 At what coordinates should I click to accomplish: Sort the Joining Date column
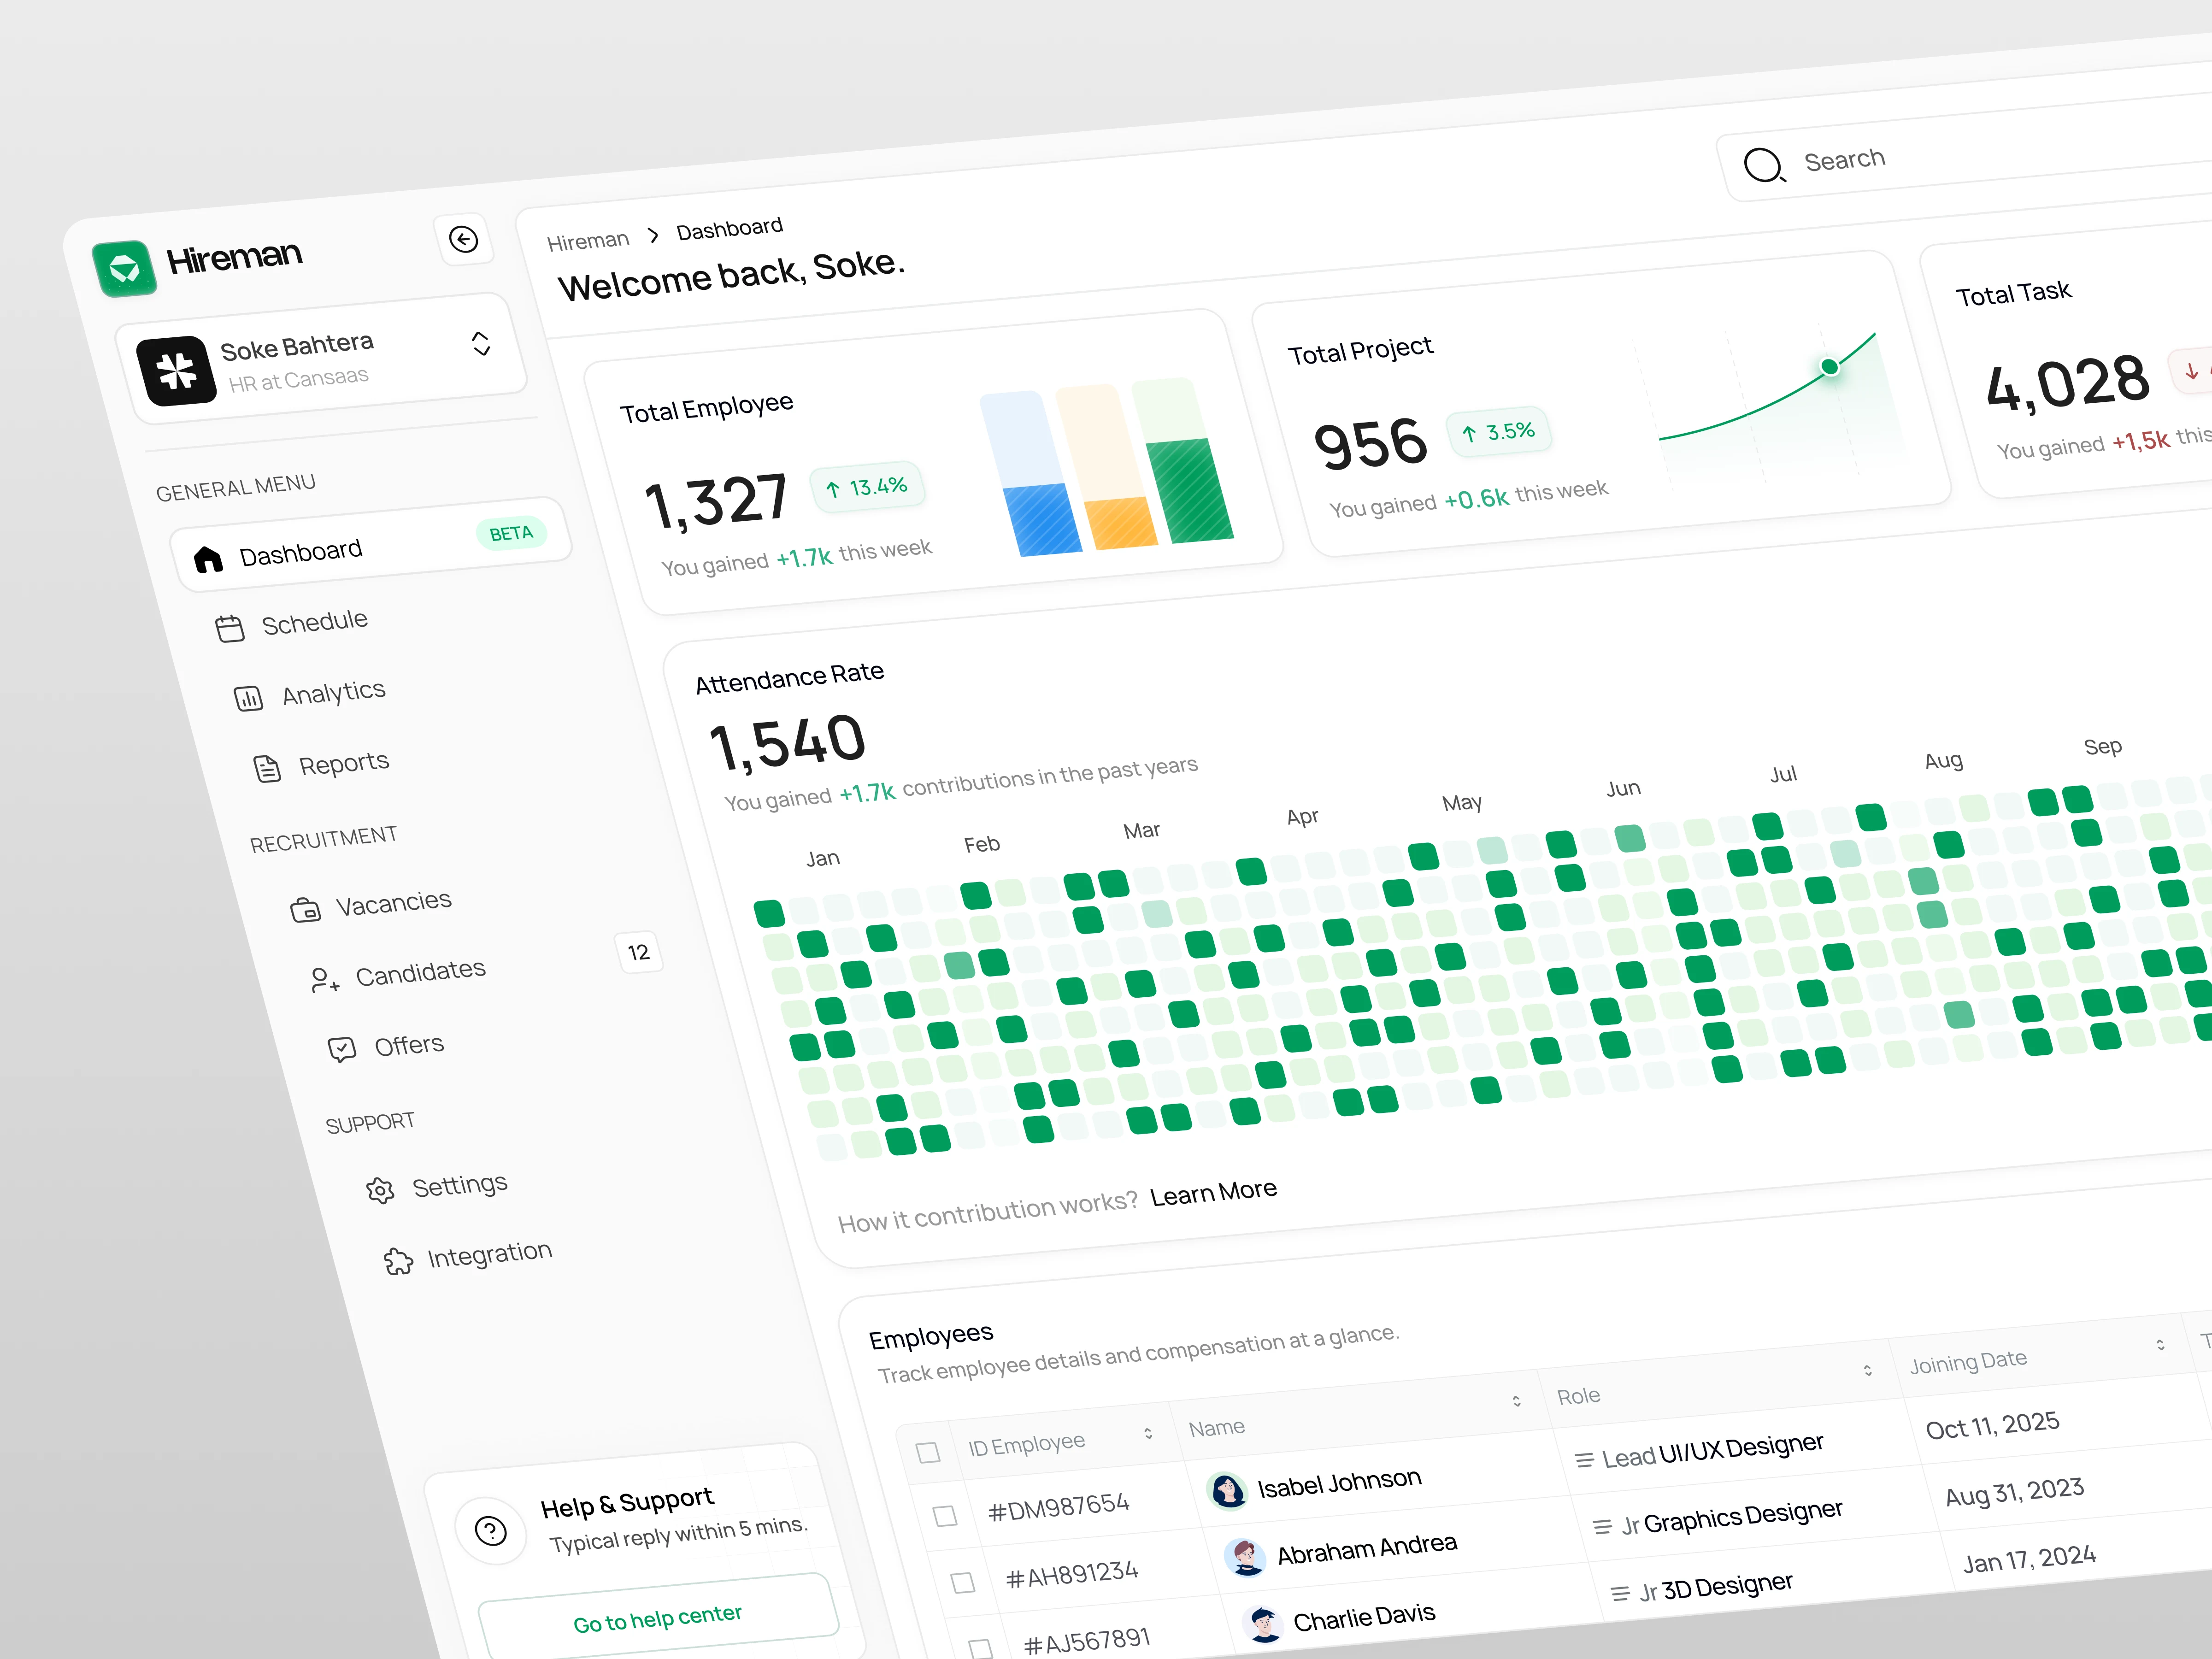(2160, 1345)
